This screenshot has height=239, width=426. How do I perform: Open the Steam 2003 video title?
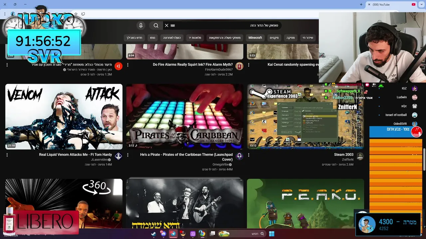pyautogui.click(x=344, y=155)
